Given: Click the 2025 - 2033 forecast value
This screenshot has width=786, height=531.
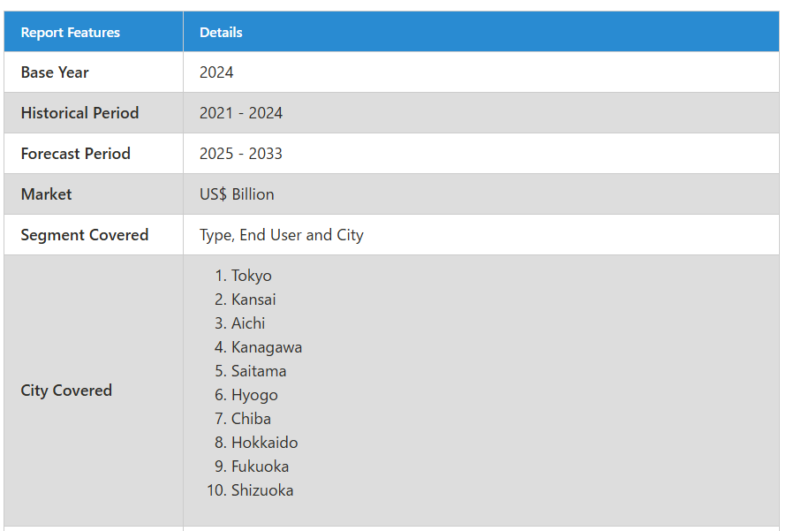Looking at the screenshot, I should [x=241, y=154].
